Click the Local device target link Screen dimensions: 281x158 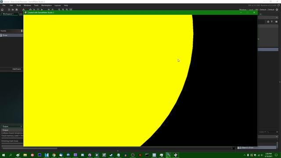point(251,10)
